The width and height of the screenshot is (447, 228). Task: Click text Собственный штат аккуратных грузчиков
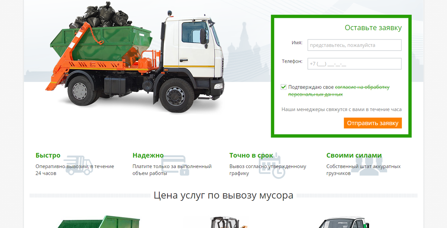(x=364, y=170)
